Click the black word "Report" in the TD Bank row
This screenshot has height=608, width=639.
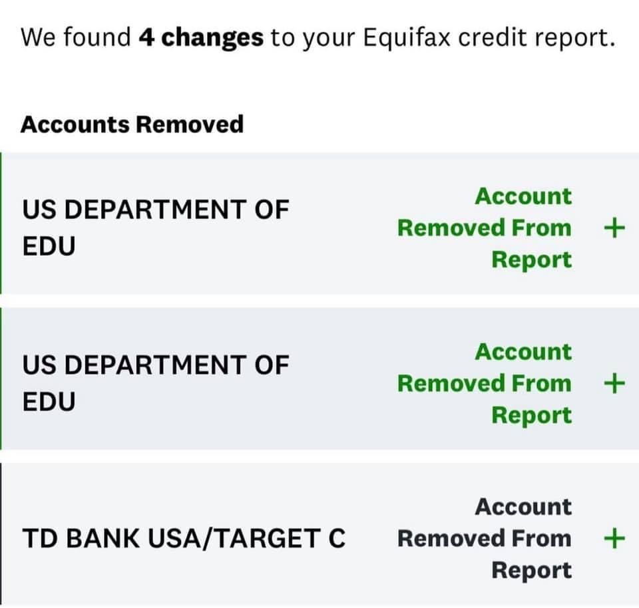531,570
